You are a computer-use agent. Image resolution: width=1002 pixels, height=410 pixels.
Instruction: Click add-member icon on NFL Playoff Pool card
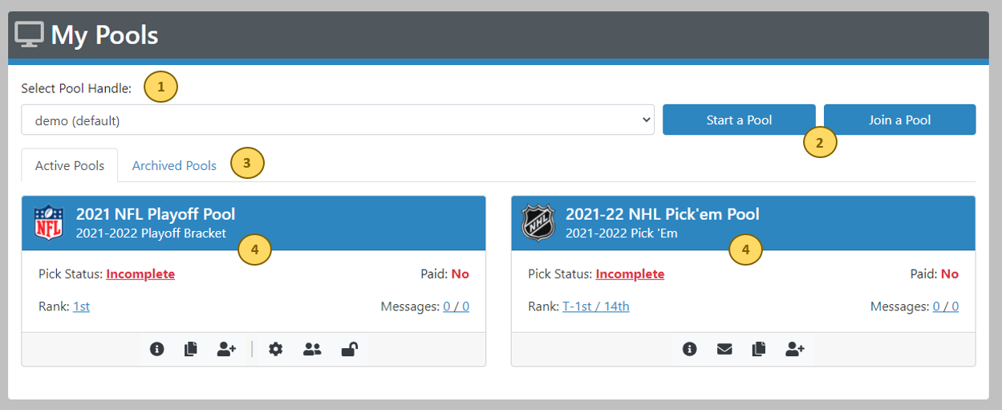coord(226,350)
